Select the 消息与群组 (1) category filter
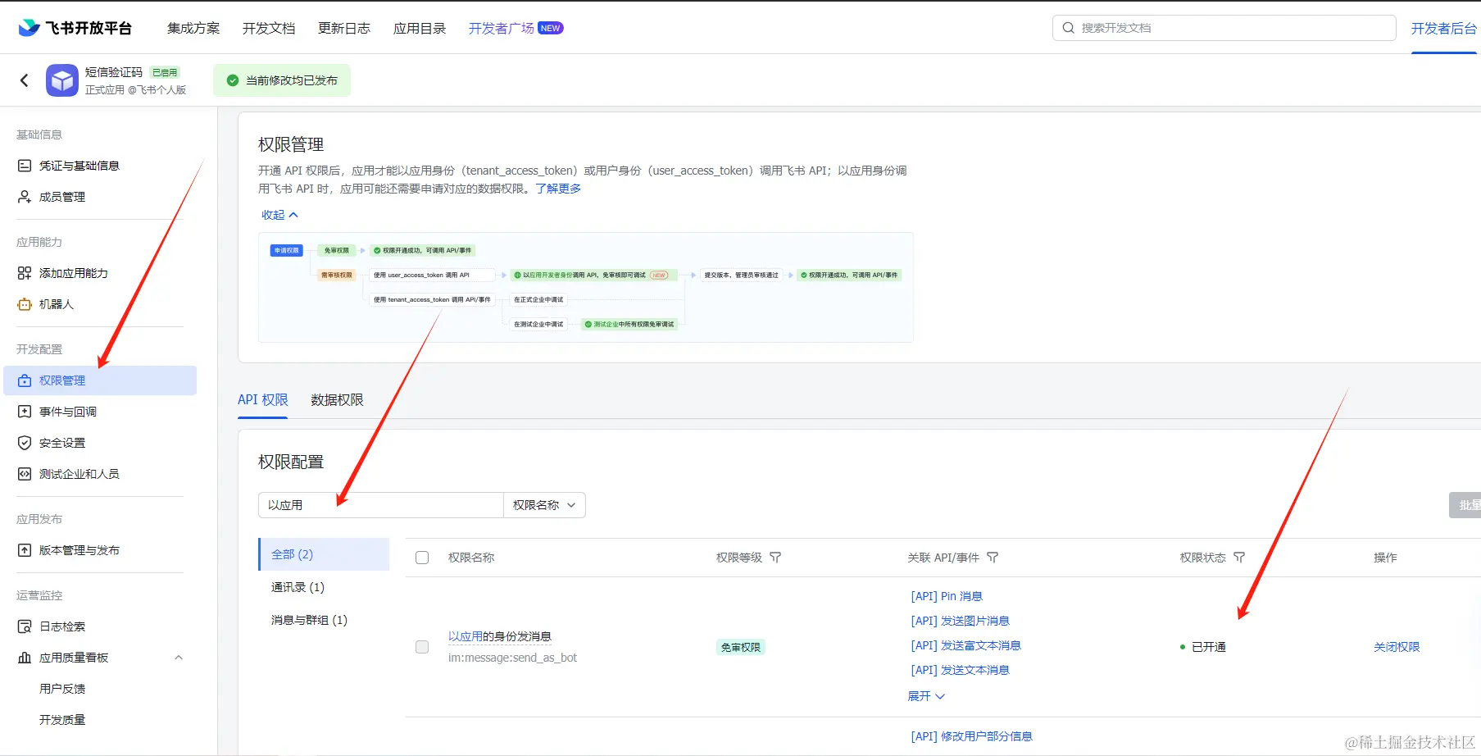The height and width of the screenshot is (756, 1481). pyautogui.click(x=310, y=620)
